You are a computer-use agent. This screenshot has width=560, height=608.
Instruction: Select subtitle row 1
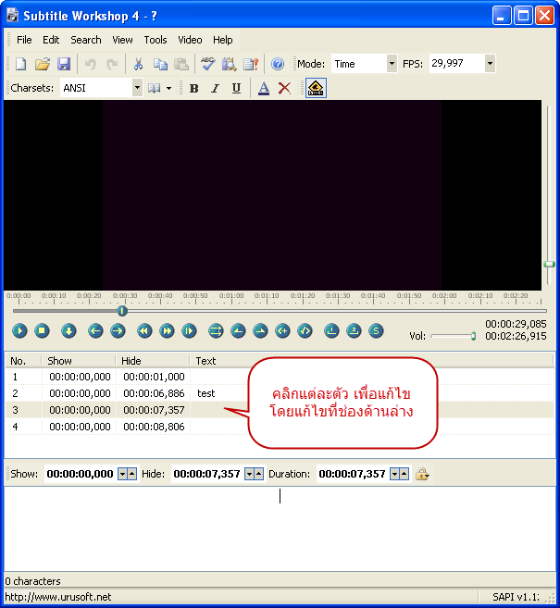(280, 377)
